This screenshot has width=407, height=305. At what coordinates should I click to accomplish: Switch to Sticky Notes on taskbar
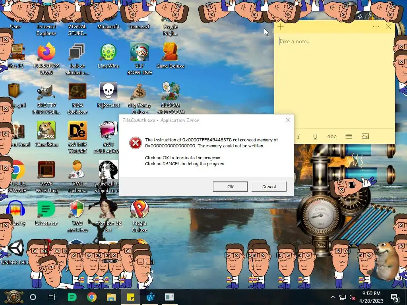[130, 297]
